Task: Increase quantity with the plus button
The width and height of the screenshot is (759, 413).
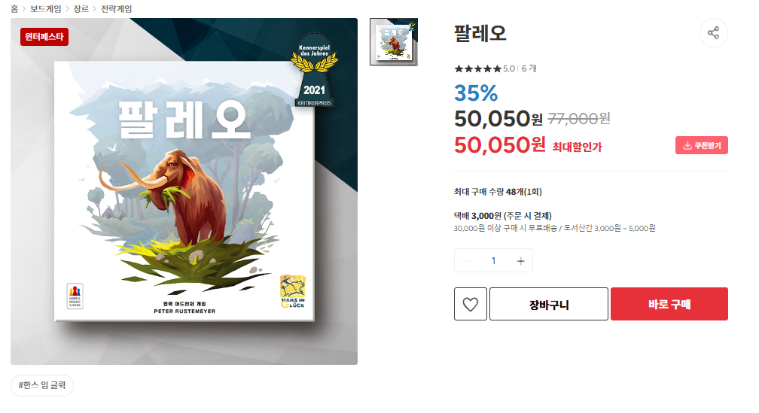Action: pos(520,261)
